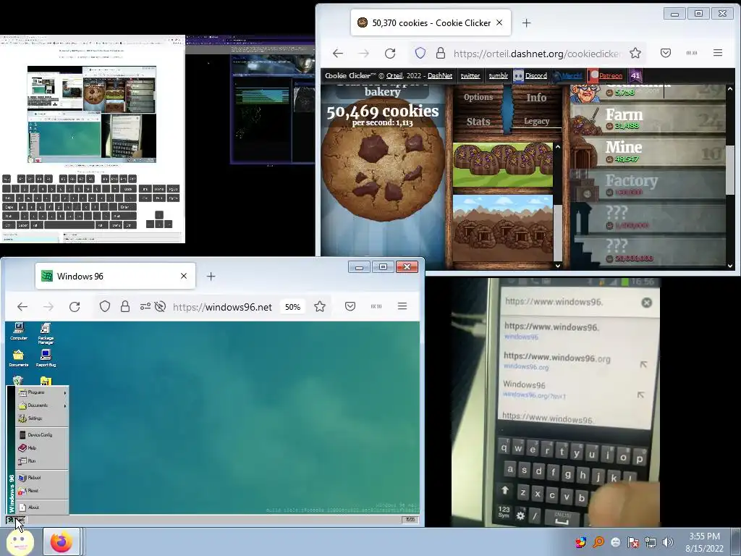Open tracking protection shield in Cookie Clicker window

(x=420, y=53)
